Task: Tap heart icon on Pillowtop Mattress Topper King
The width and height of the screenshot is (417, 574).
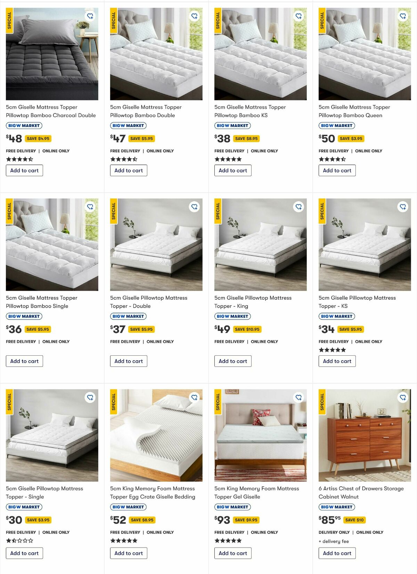Action: click(299, 207)
